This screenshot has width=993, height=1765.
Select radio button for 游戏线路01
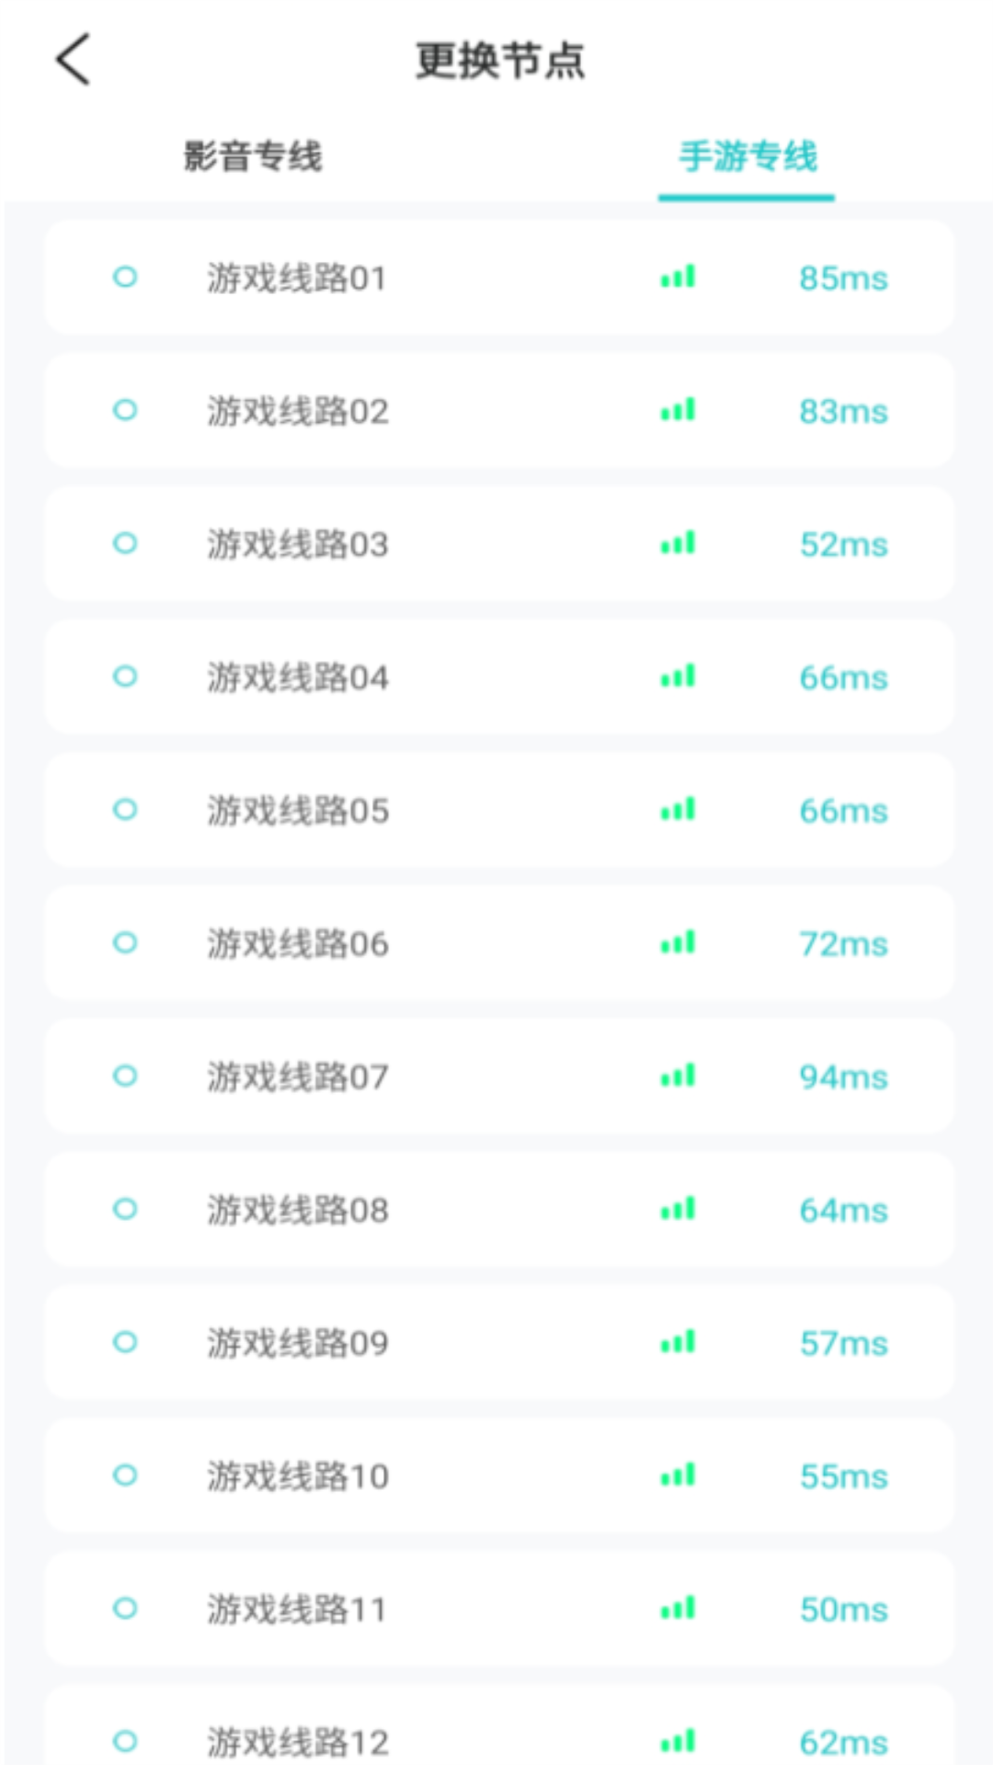coord(125,277)
